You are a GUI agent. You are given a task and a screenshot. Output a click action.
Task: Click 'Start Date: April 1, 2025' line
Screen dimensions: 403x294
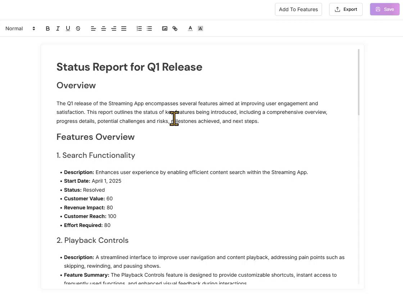[92, 181]
